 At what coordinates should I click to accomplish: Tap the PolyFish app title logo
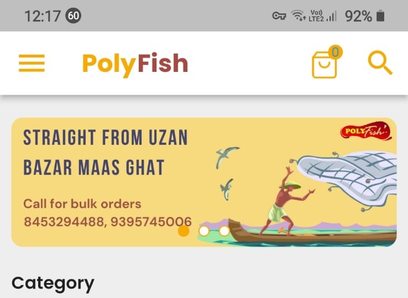[135, 64]
